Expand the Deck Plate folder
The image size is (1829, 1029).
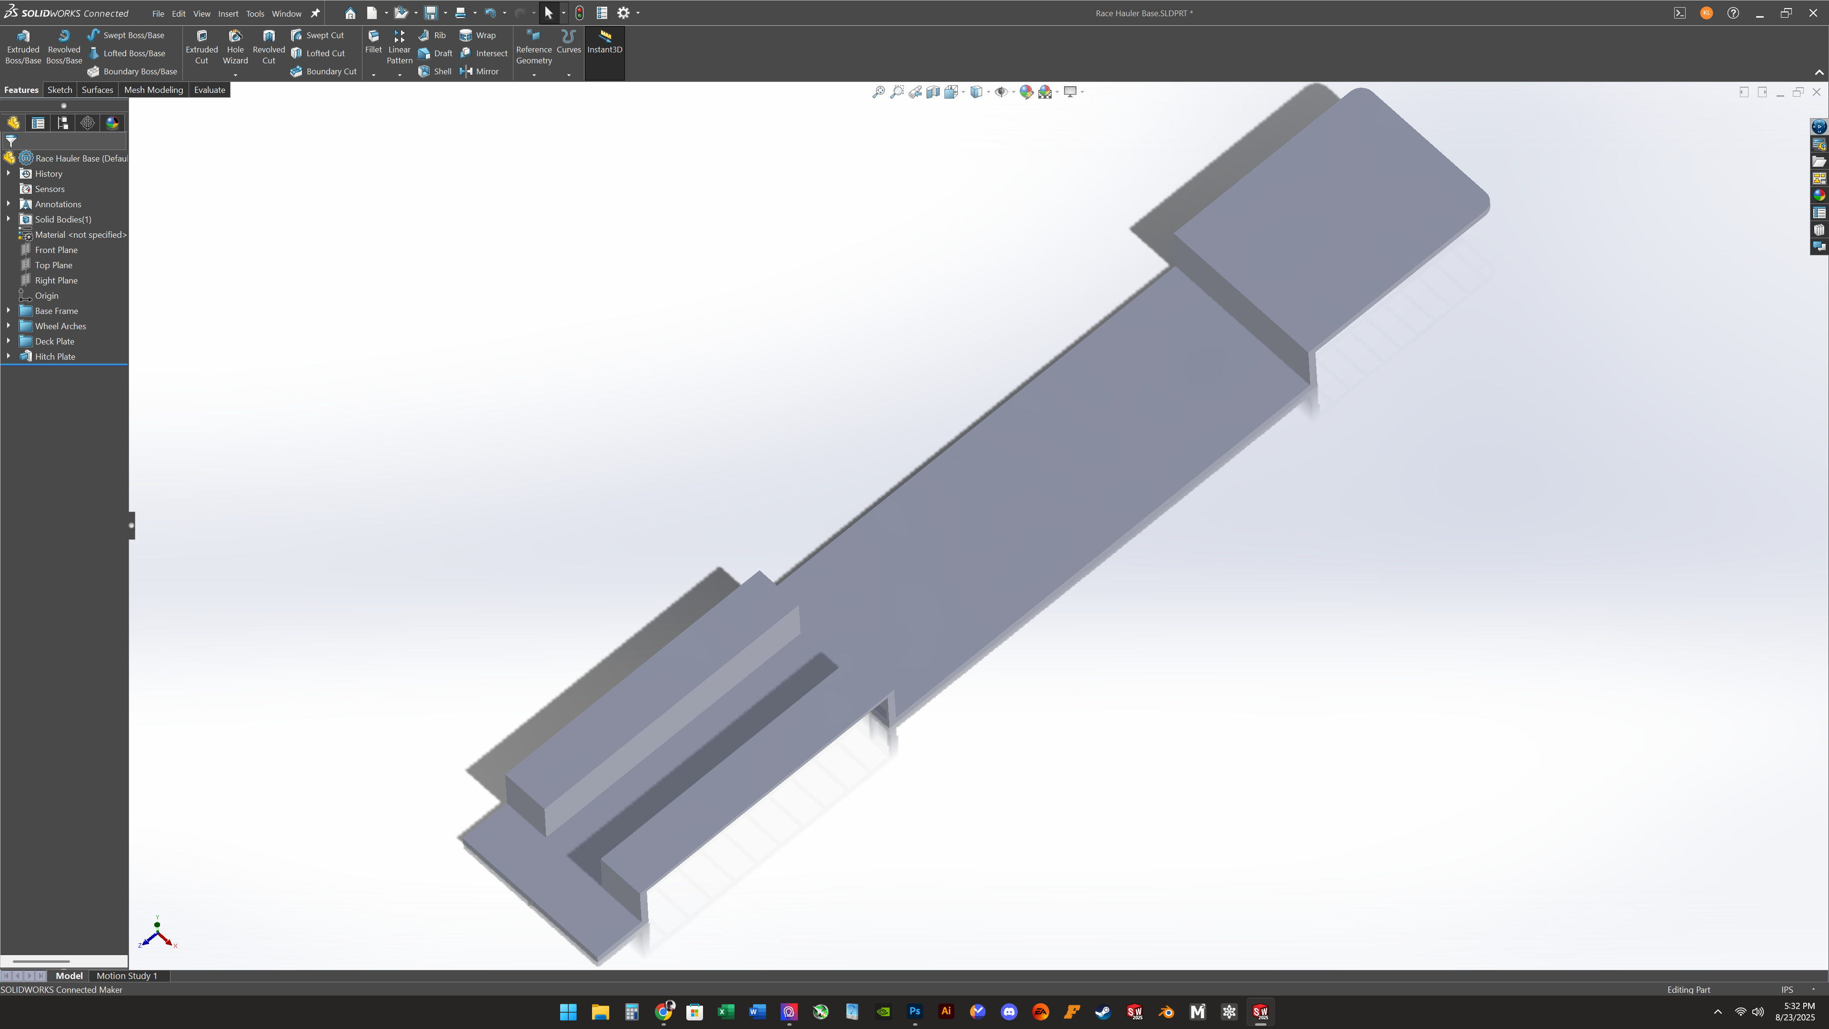9,342
